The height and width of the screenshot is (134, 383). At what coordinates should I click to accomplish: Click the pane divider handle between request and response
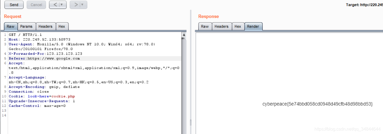coord(190,122)
